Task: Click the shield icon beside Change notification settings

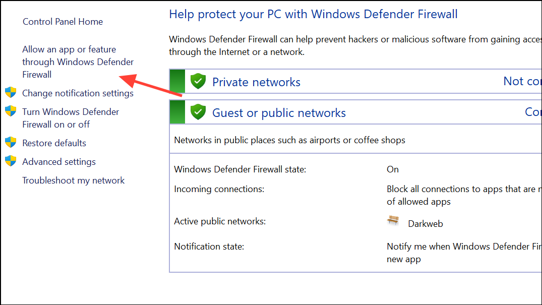Action: tap(11, 93)
